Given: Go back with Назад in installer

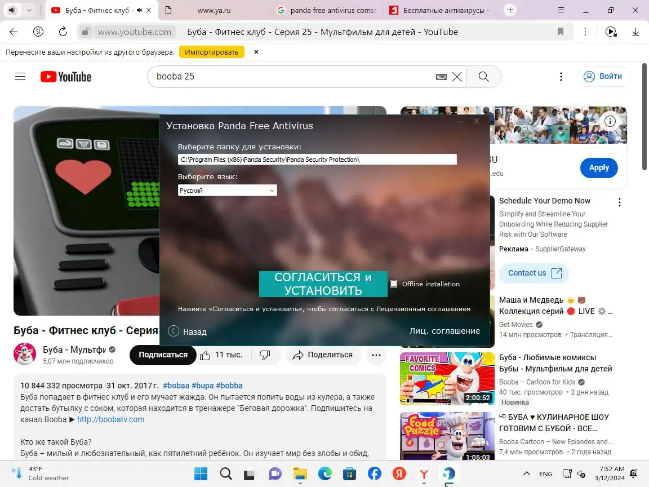Looking at the screenshot, I should 187,331.
